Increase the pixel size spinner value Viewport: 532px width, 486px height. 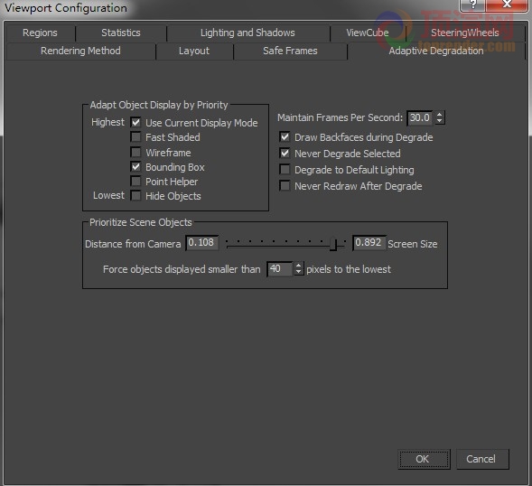pos(298,266)
